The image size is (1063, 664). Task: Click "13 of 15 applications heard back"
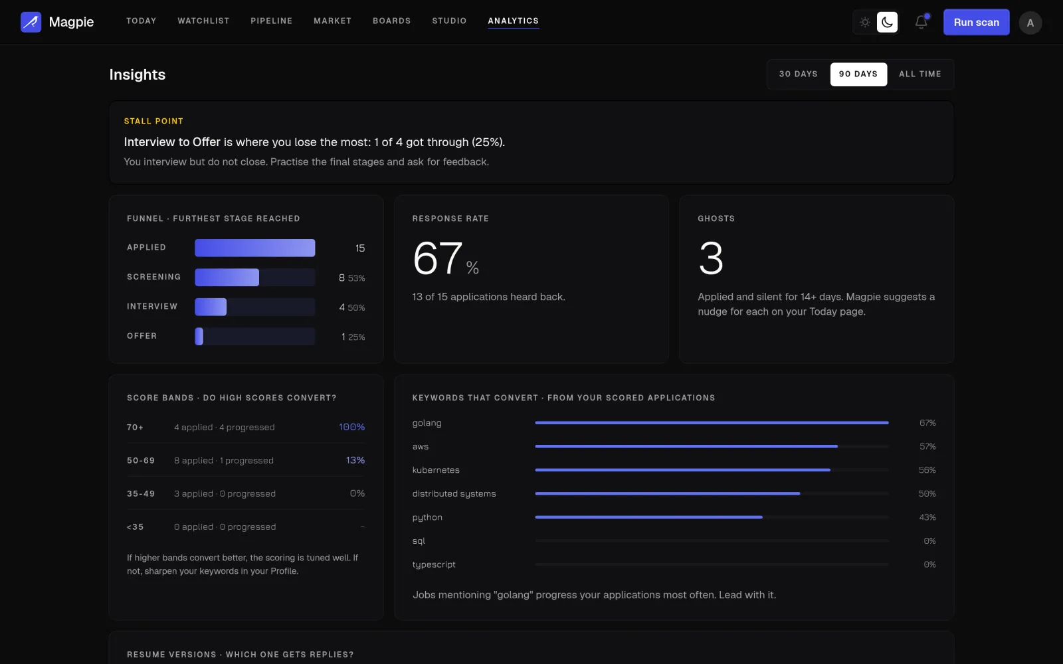point(488,297)
